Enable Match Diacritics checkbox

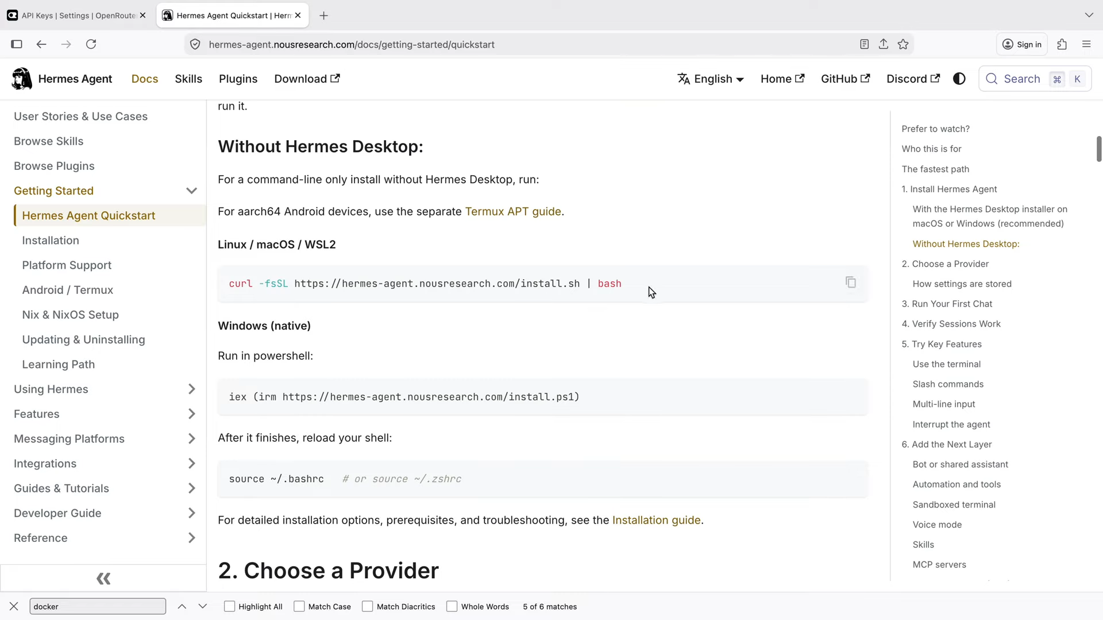(x=367, y=606)
